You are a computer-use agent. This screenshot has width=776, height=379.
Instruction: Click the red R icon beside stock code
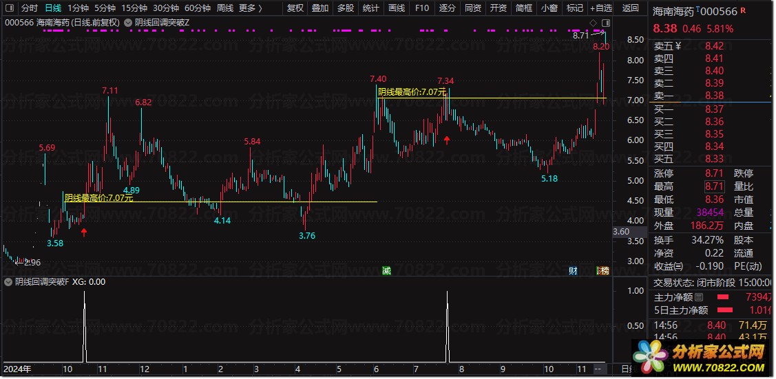click(x=744, y=10)
